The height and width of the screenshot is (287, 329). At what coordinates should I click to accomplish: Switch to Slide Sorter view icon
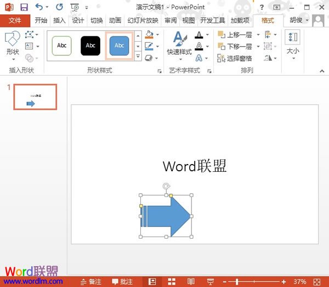[x=172, y=282]
